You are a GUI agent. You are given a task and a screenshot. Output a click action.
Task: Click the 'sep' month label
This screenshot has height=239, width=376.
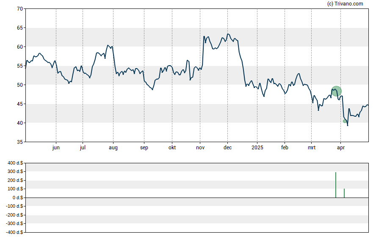point(144,148)
